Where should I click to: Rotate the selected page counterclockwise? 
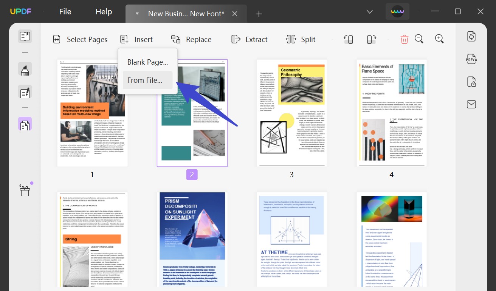coord(348,39)
